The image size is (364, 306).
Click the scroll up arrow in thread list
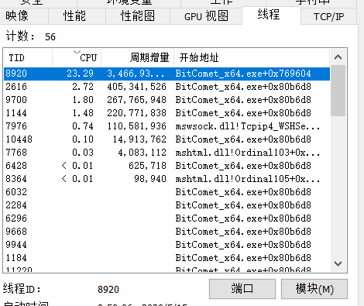[338, 57]
